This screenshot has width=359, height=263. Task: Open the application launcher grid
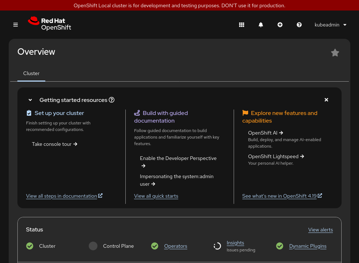click(241, 25)
